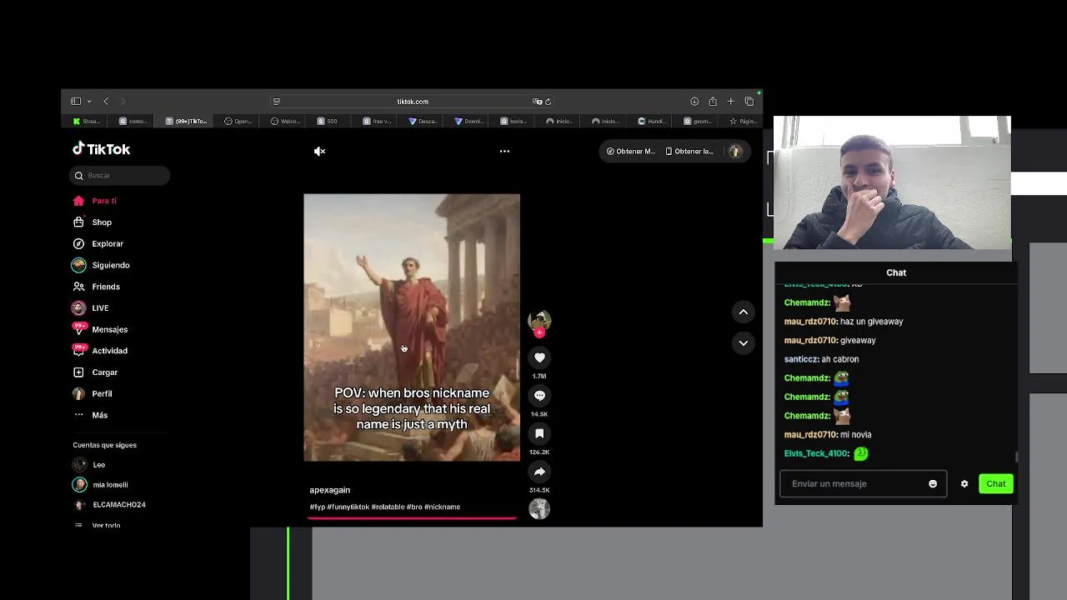This screenshot has width=1067, height=600.
Task: Switch to the (99+) TikTok tab
Action: click(x=186, y=121)
